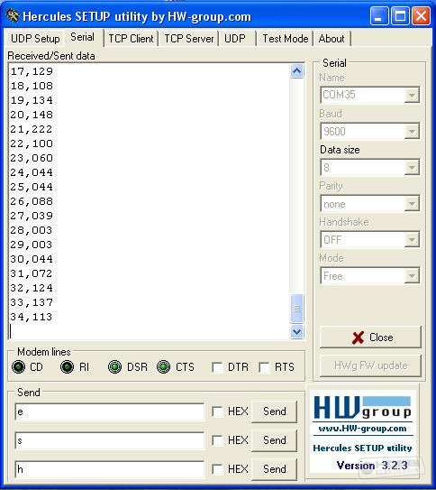Click the received line '17,129'
Viewport: 436px width, 490px height.
[x=32, y=71]
